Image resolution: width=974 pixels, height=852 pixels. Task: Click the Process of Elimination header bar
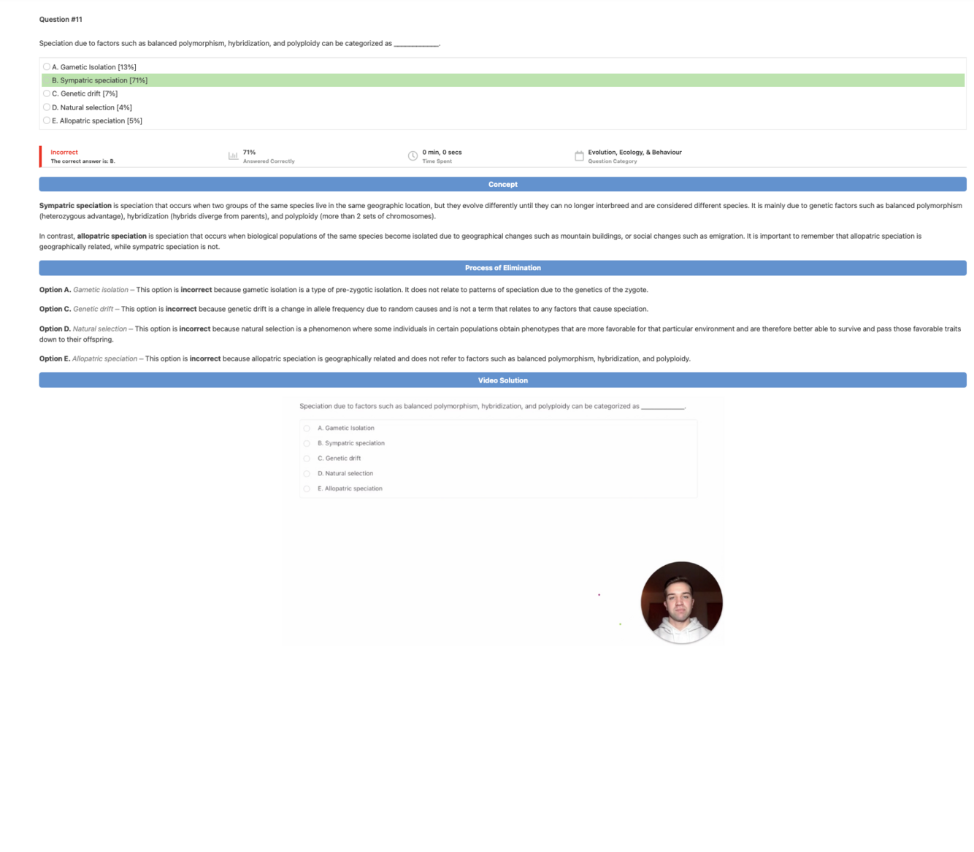click(x=503, y=268)
